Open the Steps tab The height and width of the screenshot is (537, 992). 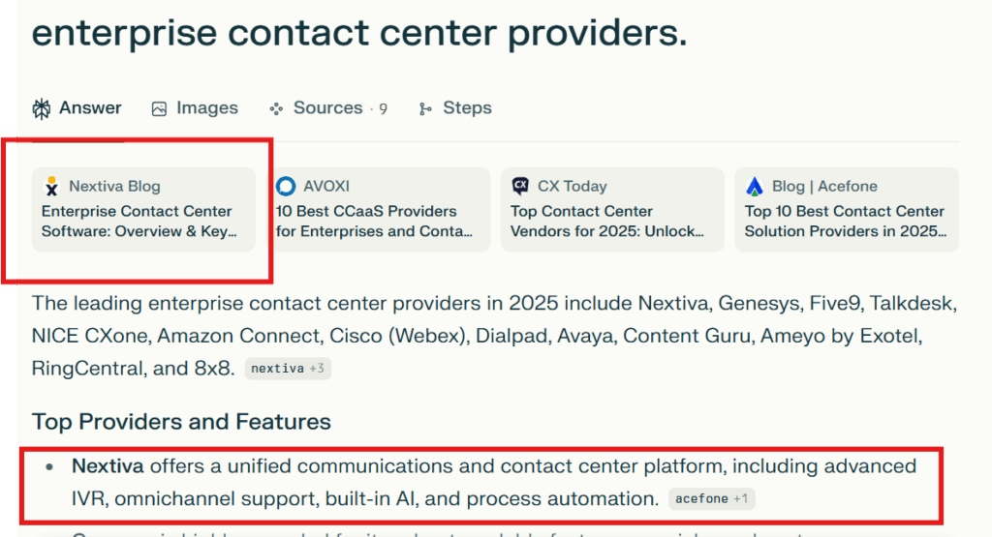(x=455, y=108)
